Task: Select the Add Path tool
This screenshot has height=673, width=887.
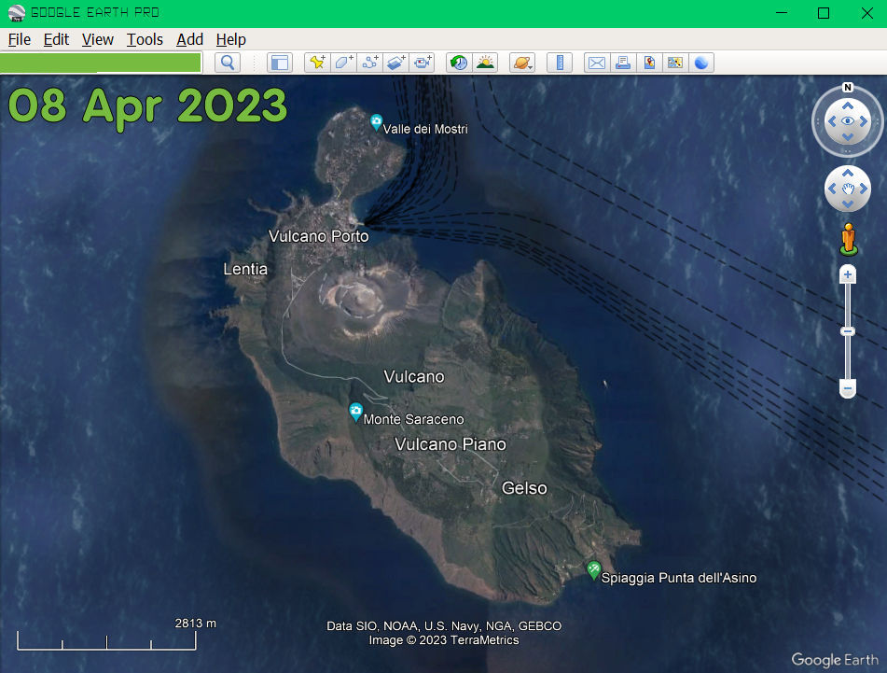Action: [370, 63]
